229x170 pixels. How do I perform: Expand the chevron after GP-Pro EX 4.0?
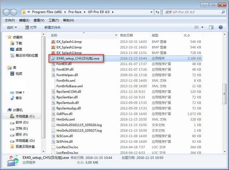tap(113, 12)
